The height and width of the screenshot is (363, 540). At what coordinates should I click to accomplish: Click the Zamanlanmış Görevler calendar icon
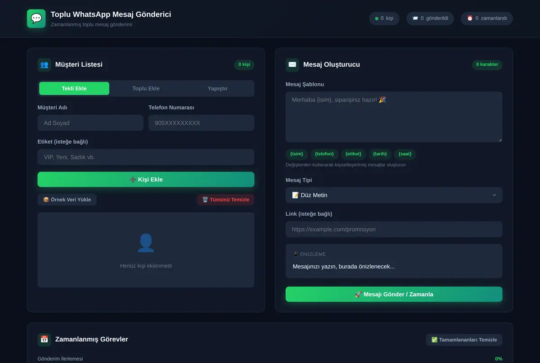coord(44,339)
